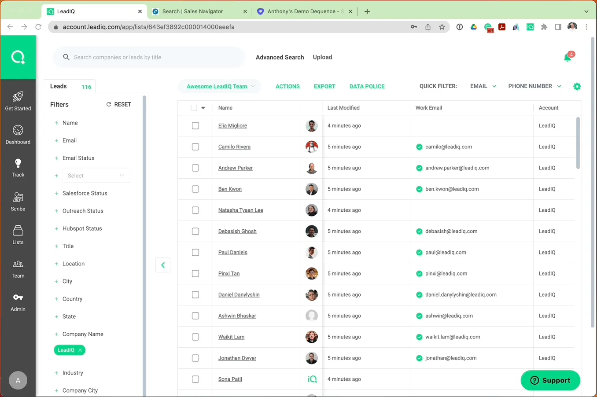Image resolution: width=597 pixels, height=397 pixels.
Task: Check the box for Elia Migliore
Action: tap(195, 126)
